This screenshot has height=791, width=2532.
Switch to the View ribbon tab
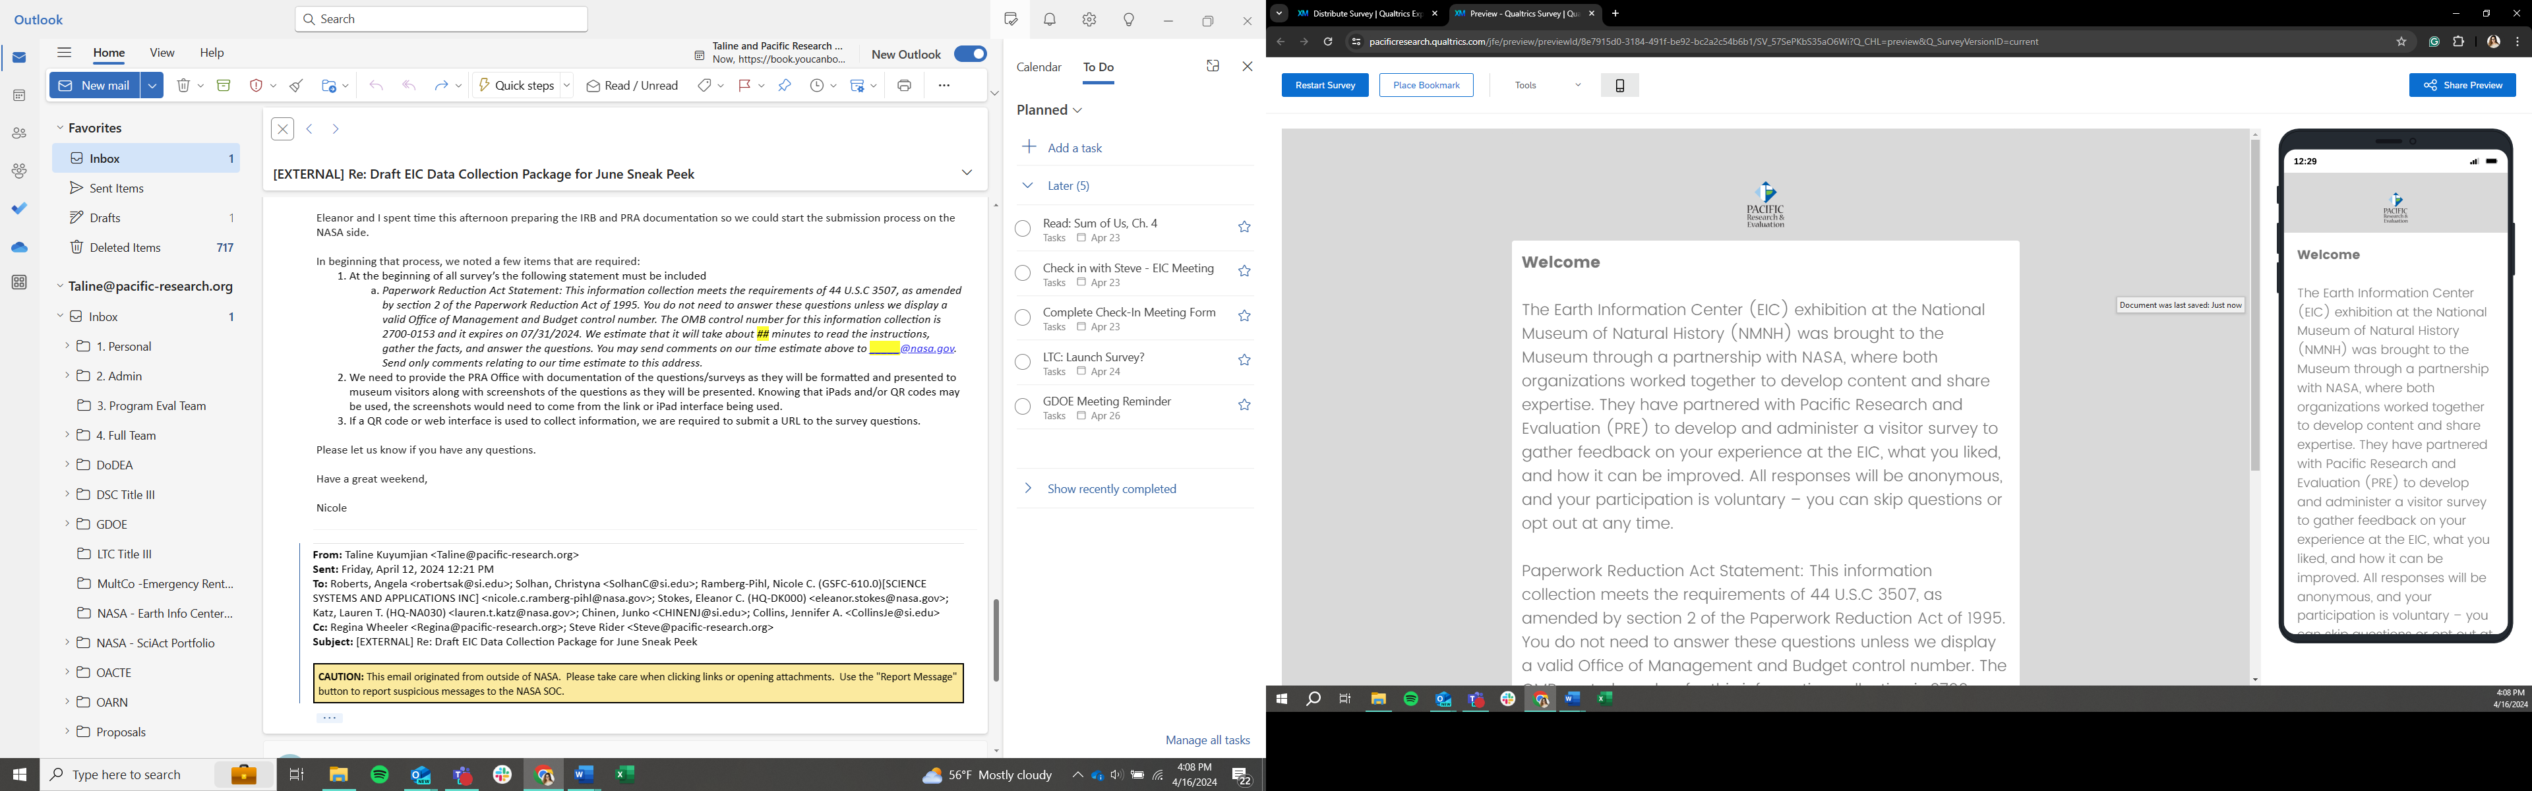pos(162,53)
